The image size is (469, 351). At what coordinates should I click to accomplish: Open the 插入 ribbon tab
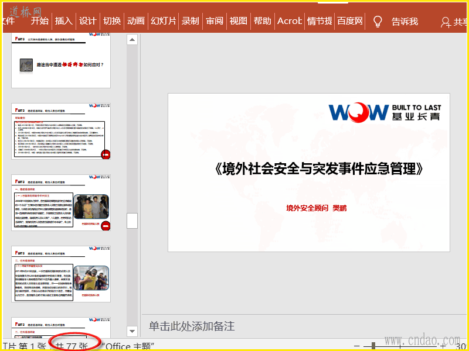tap(64, 21)
